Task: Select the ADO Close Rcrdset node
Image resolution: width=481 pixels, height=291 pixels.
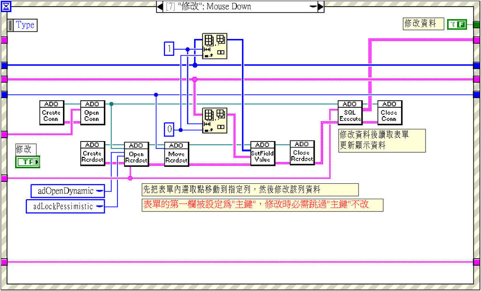Action: [302, 153]
